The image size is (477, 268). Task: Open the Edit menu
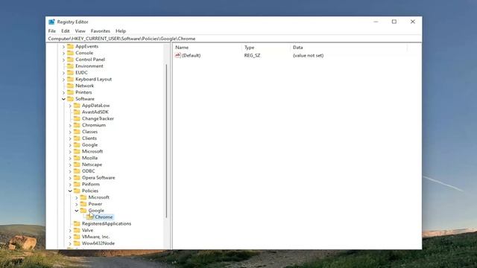pos(66,31)
